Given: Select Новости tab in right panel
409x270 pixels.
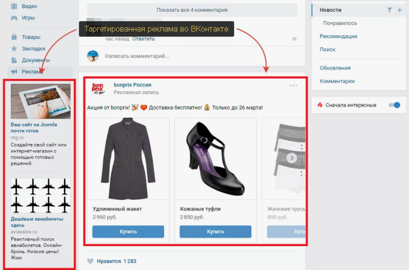Looking at the screenshot, I should coord(331,10).
